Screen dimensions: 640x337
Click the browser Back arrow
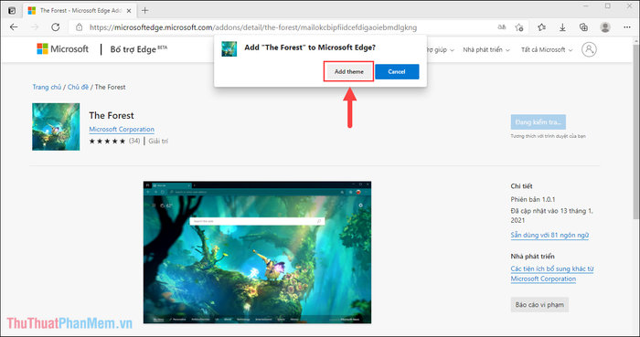(14, 27)
